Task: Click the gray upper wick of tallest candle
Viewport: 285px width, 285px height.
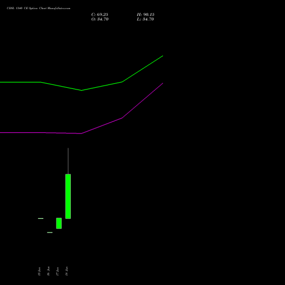Action: (x=68, y=161)
